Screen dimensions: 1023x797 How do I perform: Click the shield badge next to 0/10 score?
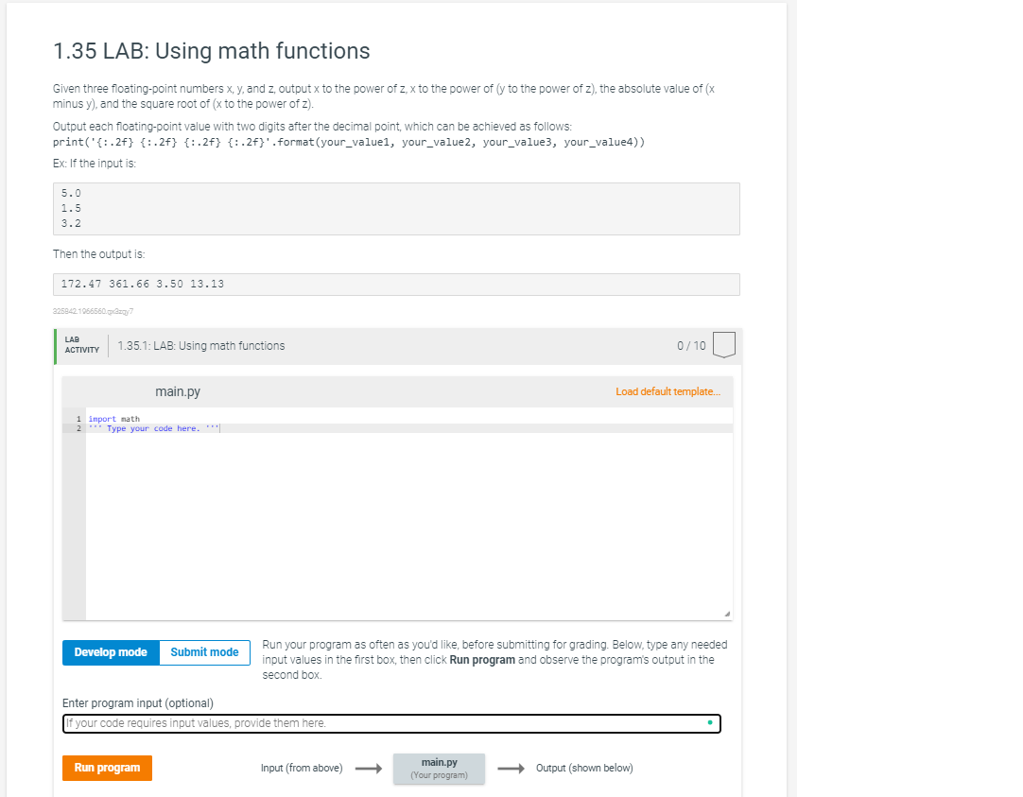(723, 345)
